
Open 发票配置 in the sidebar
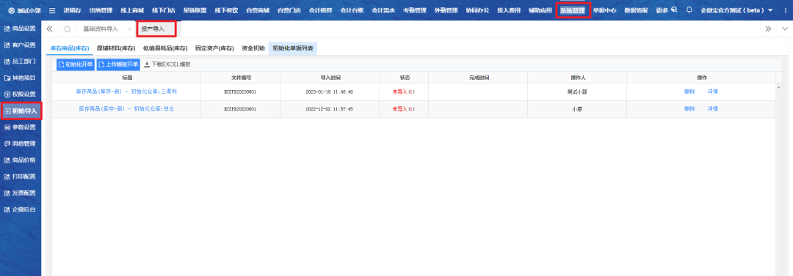click(x=21, y=193)
